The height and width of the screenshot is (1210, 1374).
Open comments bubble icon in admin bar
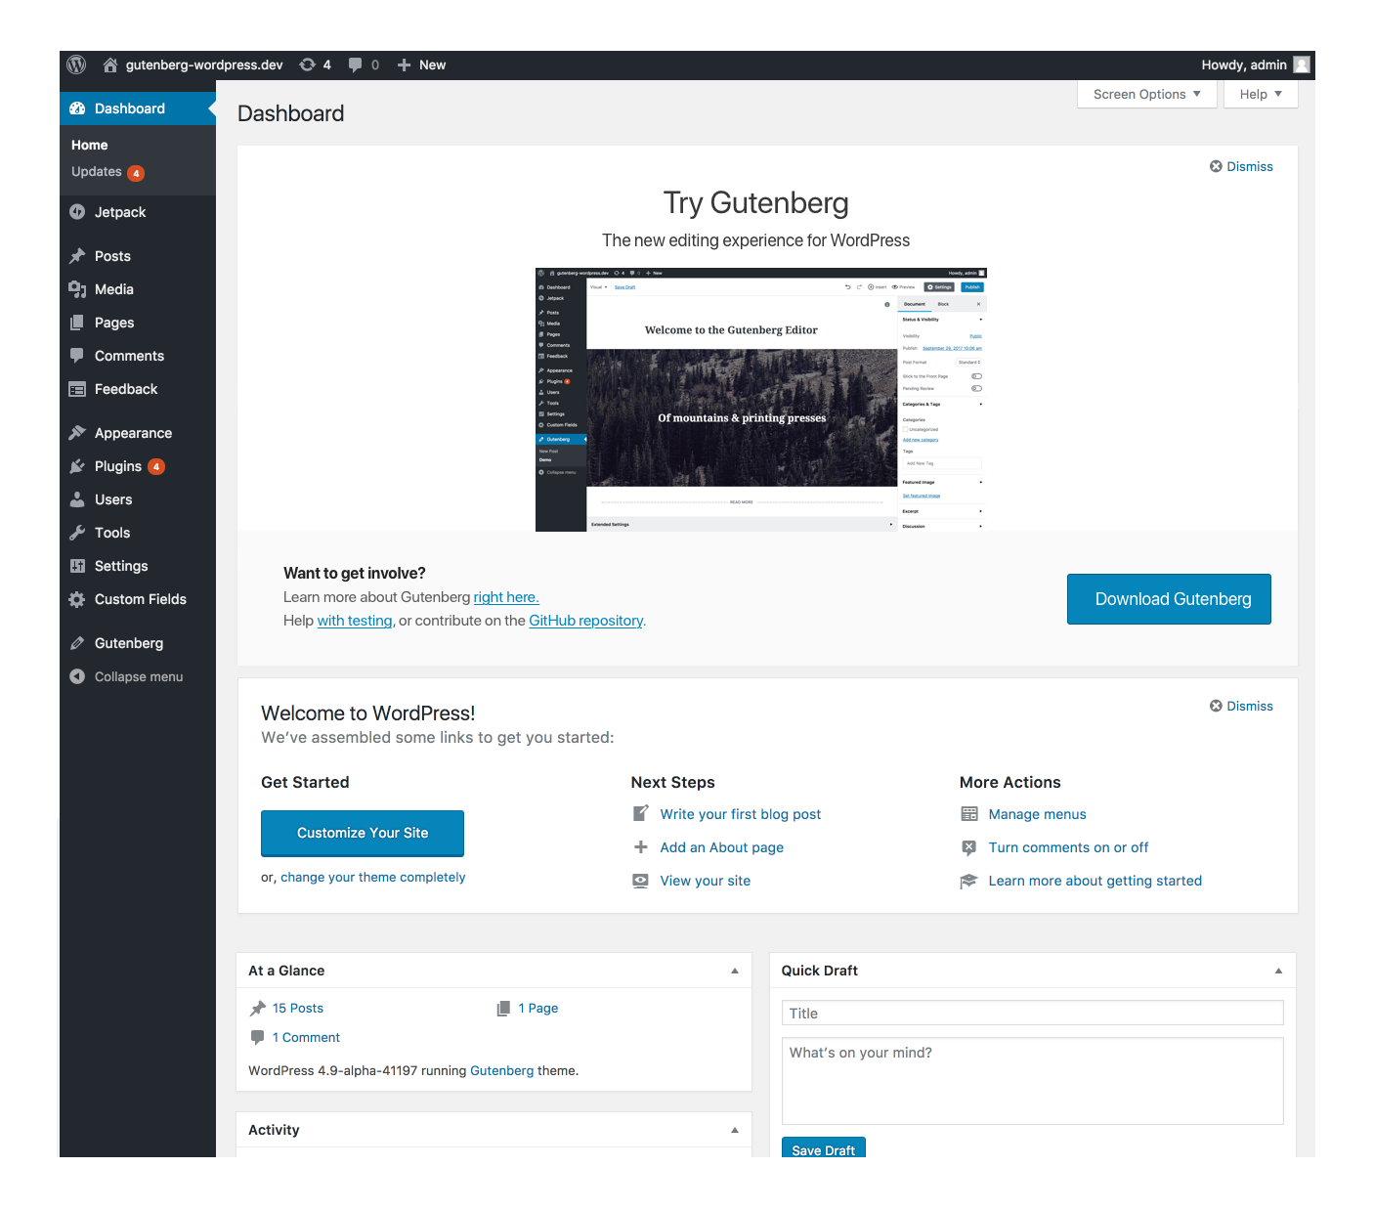(x=356, y=65)
